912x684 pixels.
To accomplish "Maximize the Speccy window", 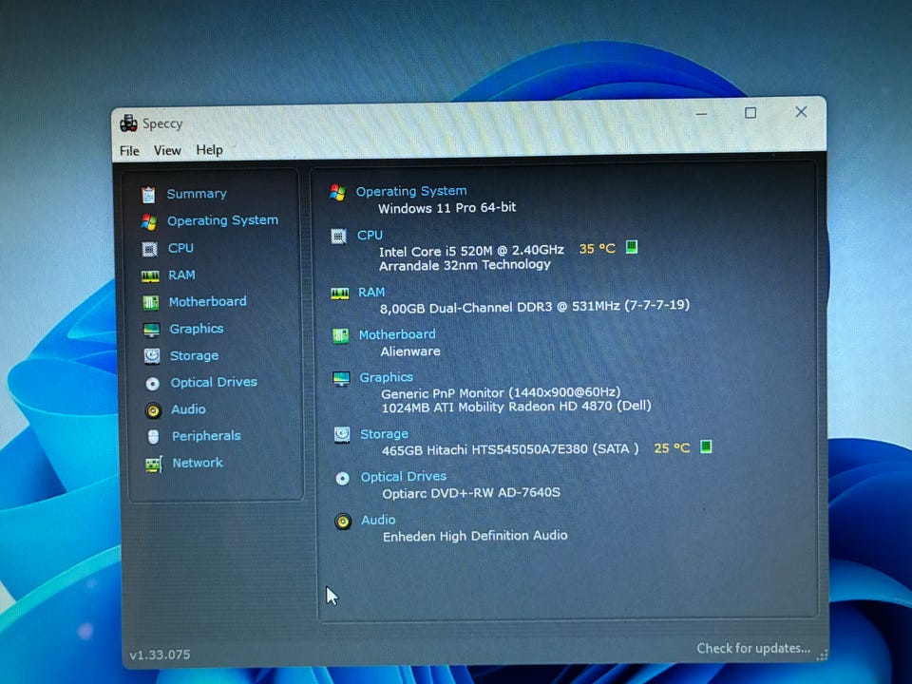I will 750,113.
